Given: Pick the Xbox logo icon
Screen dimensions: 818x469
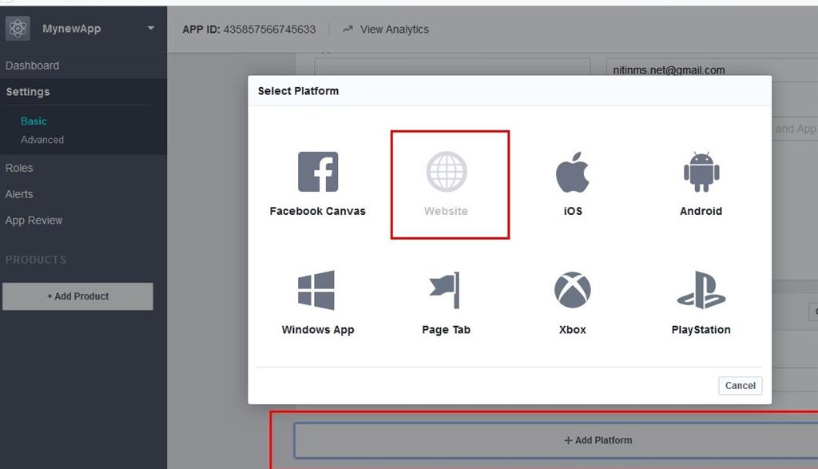Looking at the screenshot, I should click(x=572, y=290).
